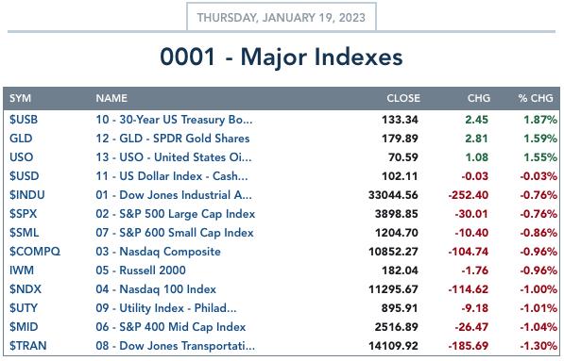This screenshot has width=564, height=361.
Task: Click the USO ticker symbol
Action: [x=21, y=157]
